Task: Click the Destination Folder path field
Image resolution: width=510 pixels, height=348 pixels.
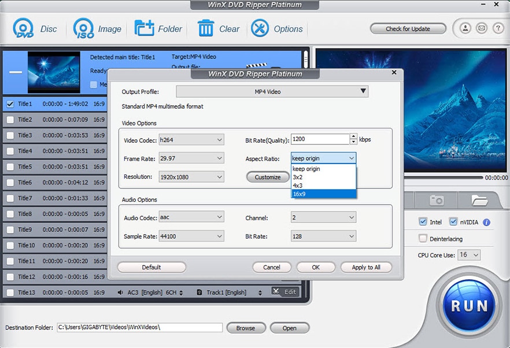Action: (x=139, y=327)
